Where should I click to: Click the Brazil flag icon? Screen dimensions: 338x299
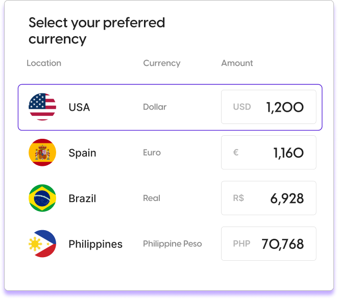click(42, 198)
